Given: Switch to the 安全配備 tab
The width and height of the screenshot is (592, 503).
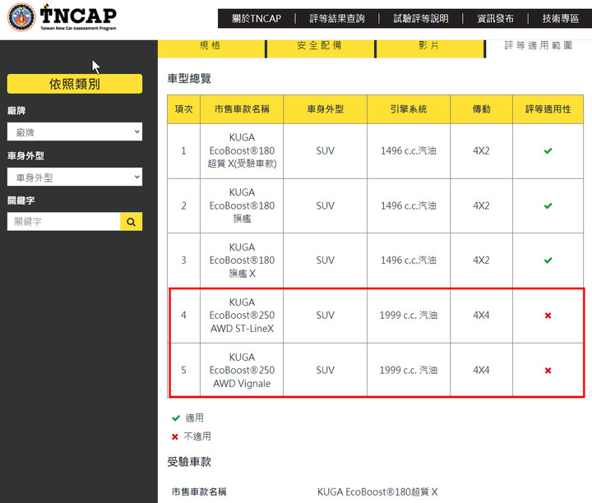Looking at the screenshot, I should click(321, 48).
